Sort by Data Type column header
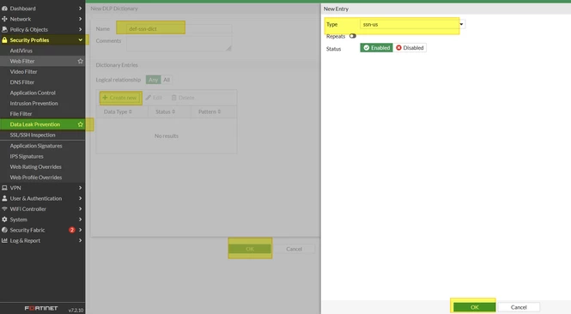Image resolution: width=571 pixels, height=314 pixels. (x=118, y=112)
